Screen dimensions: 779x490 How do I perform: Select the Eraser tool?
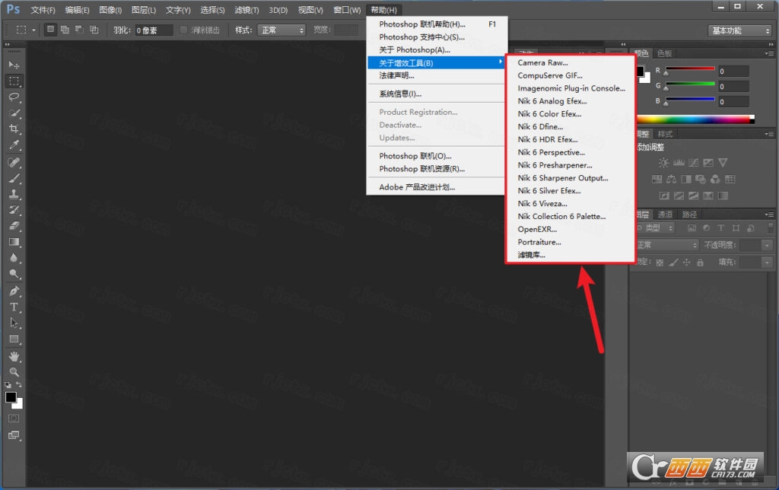pyautogui.click(x=14, y=226)
